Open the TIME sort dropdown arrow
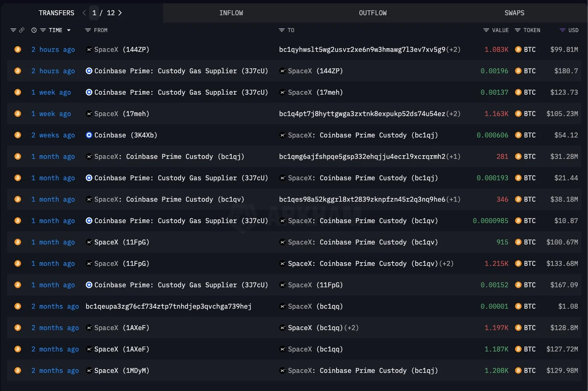 point(69,30)
